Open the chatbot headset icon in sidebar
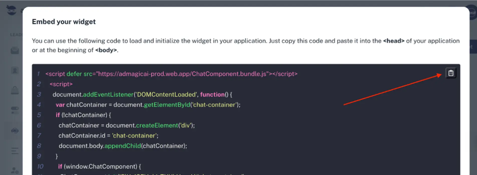The height and width of the screenshot is (175, 477). [x=15, y=130]
